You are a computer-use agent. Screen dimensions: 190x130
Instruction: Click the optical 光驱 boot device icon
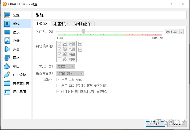coord(65,49)
